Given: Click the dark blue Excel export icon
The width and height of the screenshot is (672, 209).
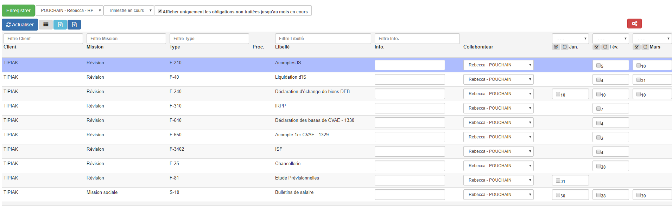Looking at the screenshot, I should click(74, 25).
